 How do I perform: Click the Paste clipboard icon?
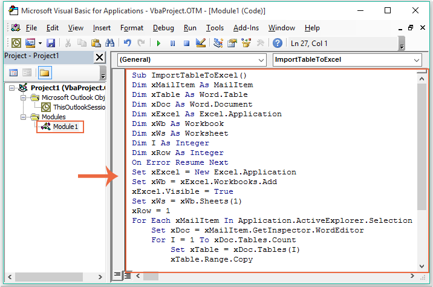(x=96, y=43)
